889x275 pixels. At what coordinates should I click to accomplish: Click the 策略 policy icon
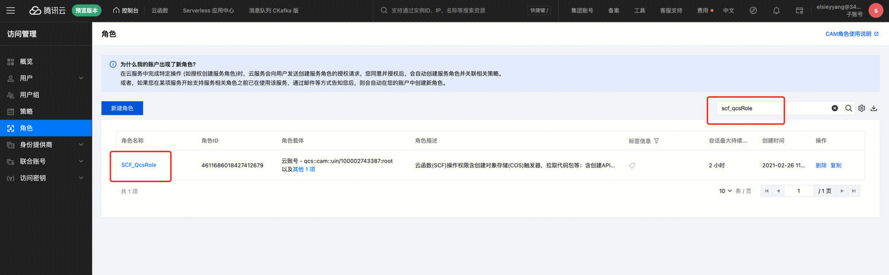[x=10, y=111]
